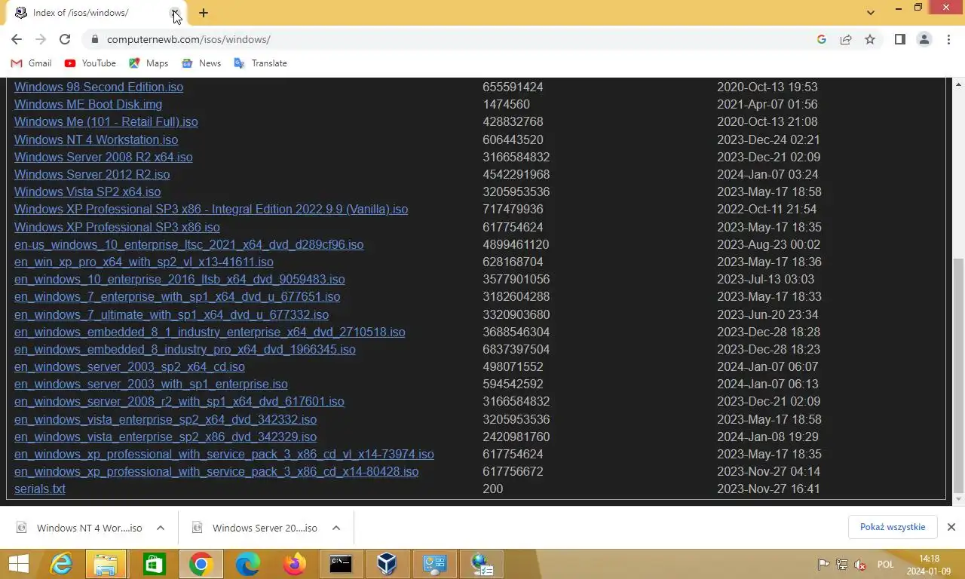Open the XP Integral Edition 2022.9.9 (Vanilla) link
The height and width of the screenshot is (579, 965).
211,209
